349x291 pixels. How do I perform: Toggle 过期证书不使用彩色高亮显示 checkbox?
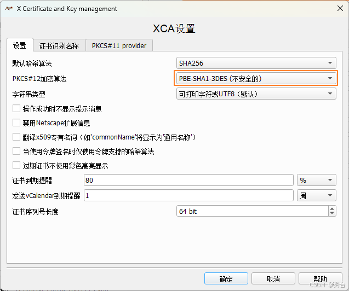point(16,166)
